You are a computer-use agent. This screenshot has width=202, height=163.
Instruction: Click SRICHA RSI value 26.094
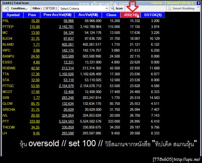tap(135, 110)
